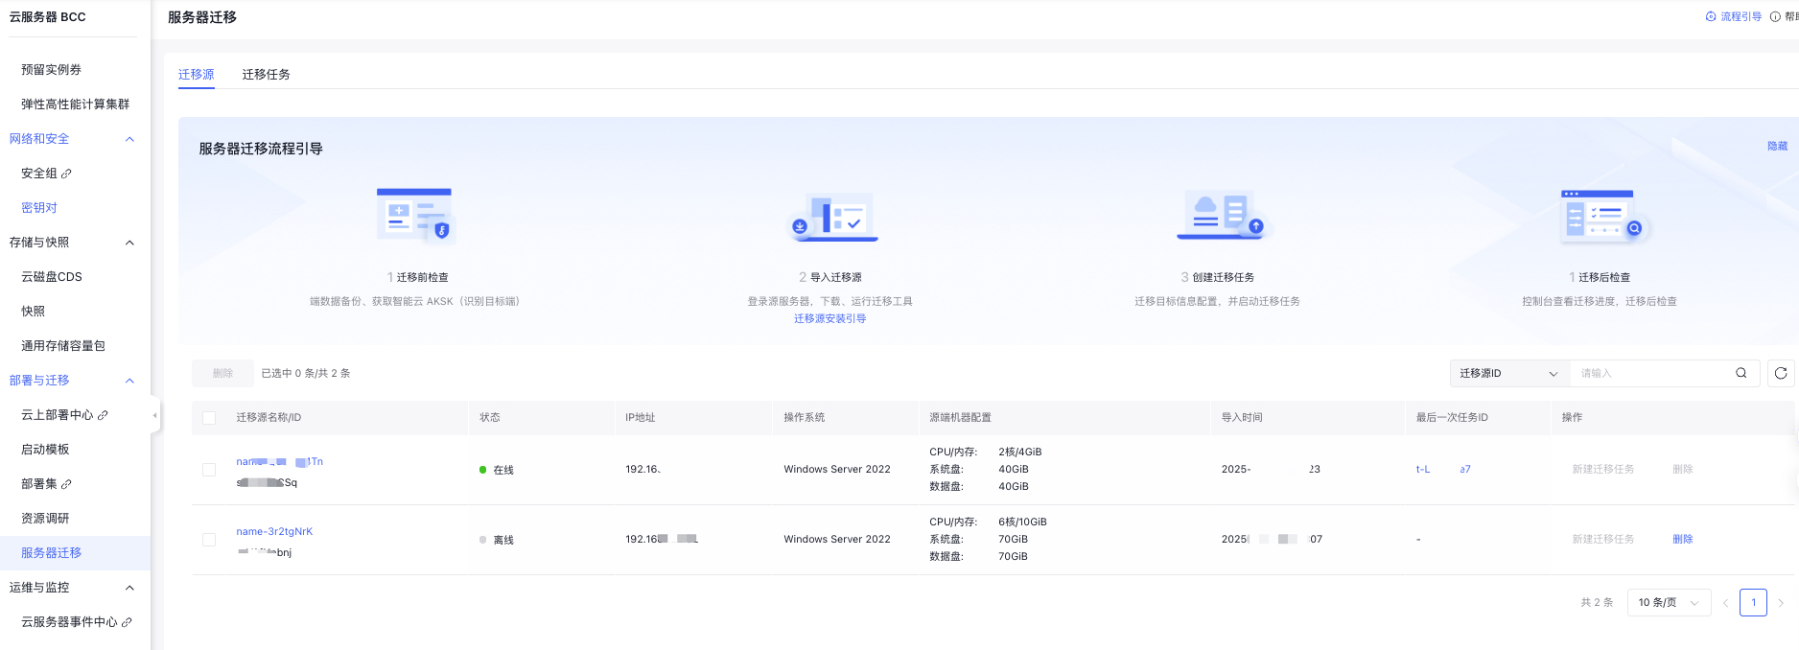Image resolution: width=1799 pixels, height=650 pixels.
Task: Collapse the sidebar using the handle arrow
Action: [x=154, y=415]
